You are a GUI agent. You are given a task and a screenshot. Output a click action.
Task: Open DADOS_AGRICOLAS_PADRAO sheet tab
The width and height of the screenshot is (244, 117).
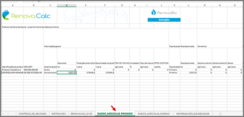[154, 114]
